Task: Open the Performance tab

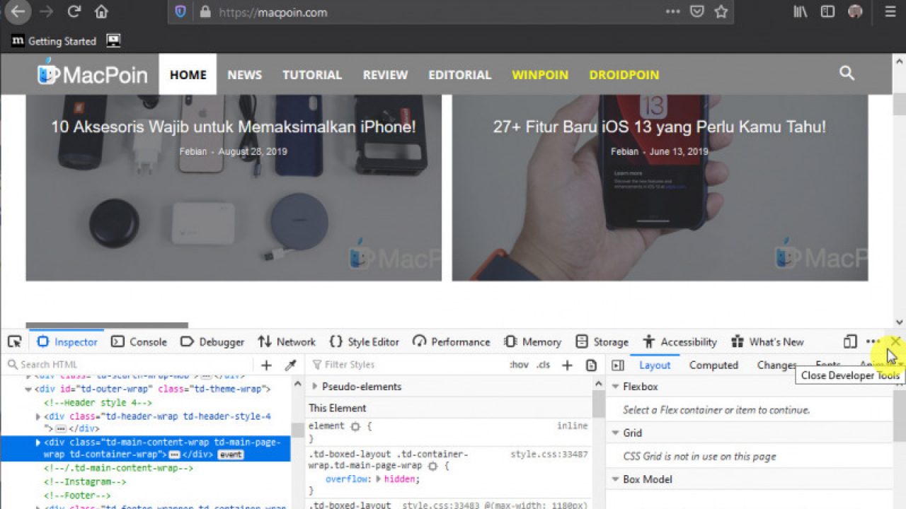Action: (451, 341)
